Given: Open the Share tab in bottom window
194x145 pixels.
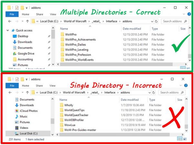Looking at the screenshot, I should coord(39,86).
